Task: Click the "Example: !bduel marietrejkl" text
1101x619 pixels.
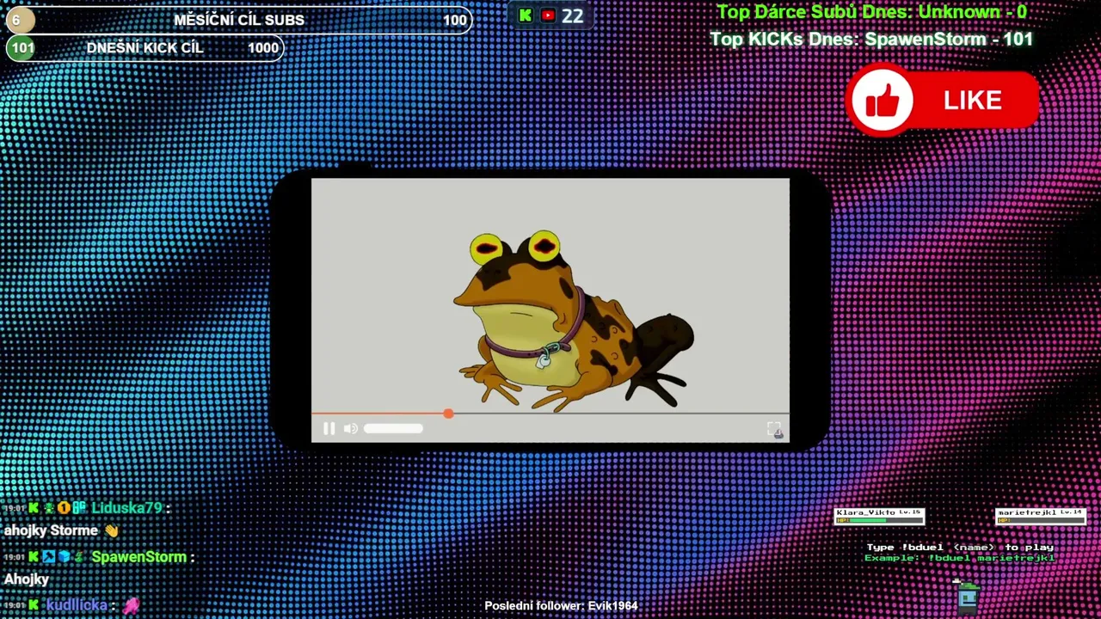Action: (x=960, y=558)
